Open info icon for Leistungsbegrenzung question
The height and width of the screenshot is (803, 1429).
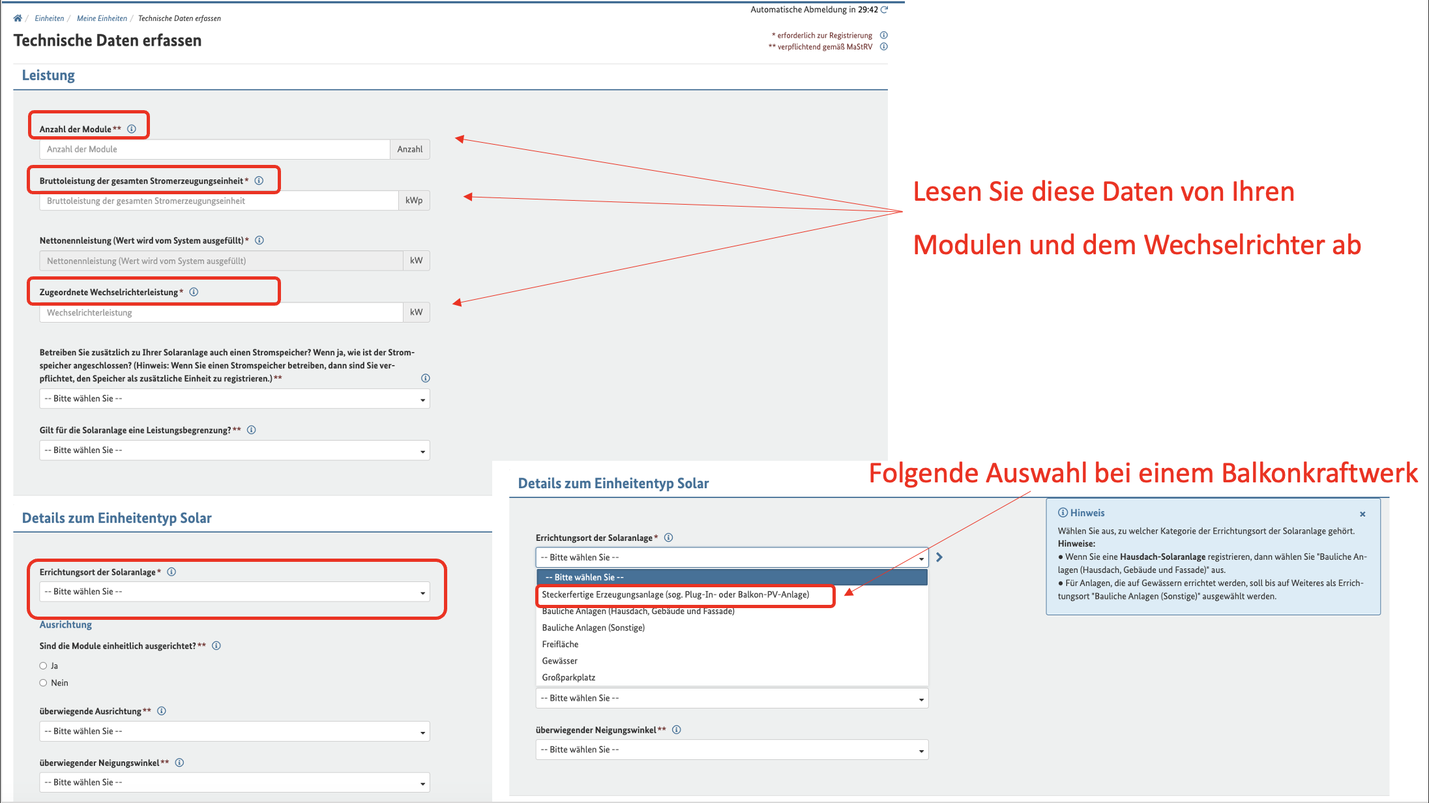252,430
